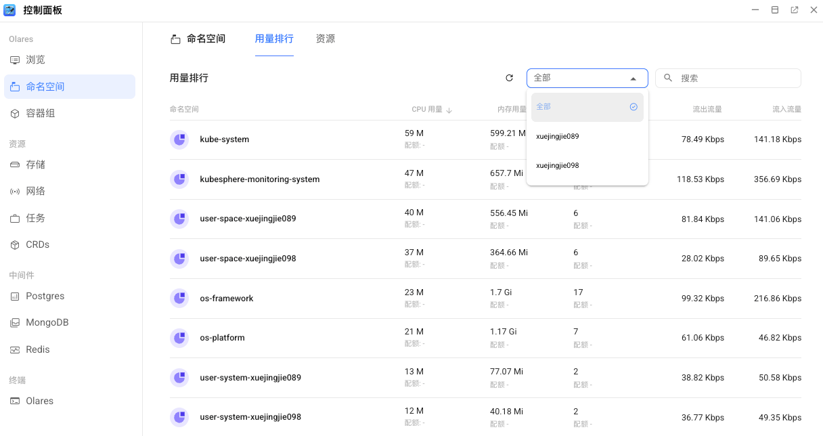Screen dimensions: 823x436
Task: Open the CRDs page in the sidebar
Action: pos(37,244)
